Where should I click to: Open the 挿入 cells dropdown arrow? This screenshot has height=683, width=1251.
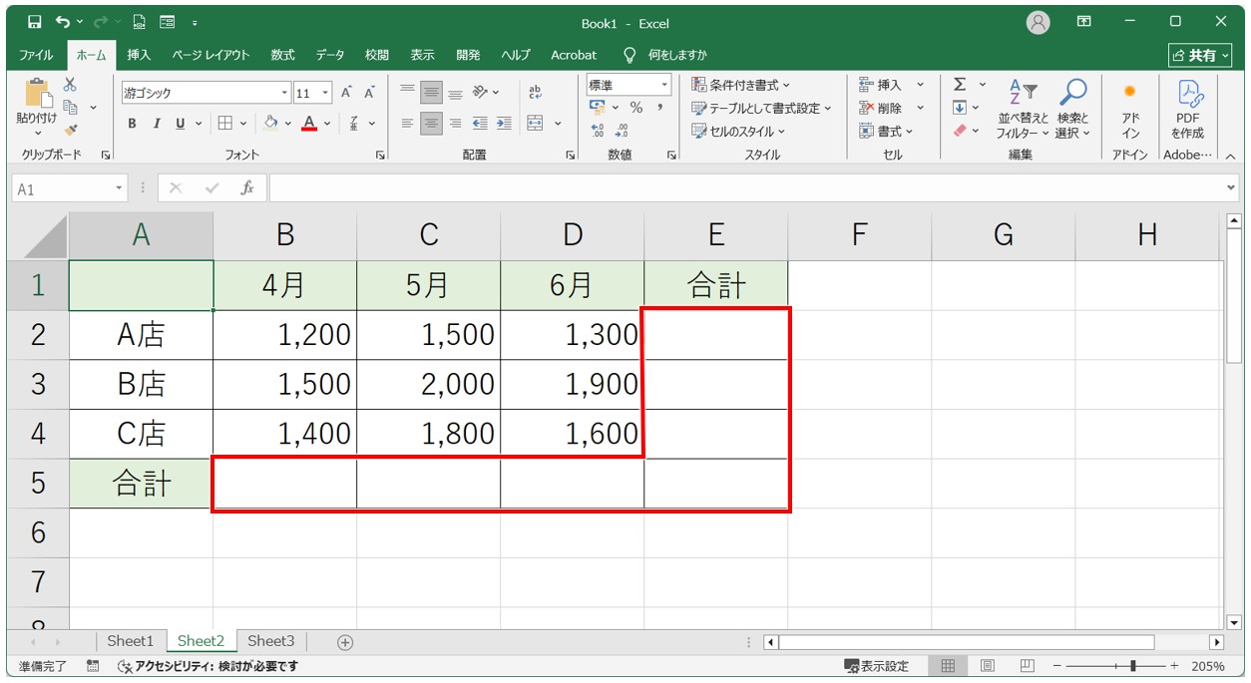920,85
